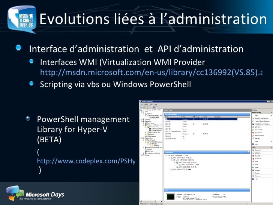This screenshot has width=273, height=205.
Task: Select the Diagnostics tree node
Action: coord(148,121)
